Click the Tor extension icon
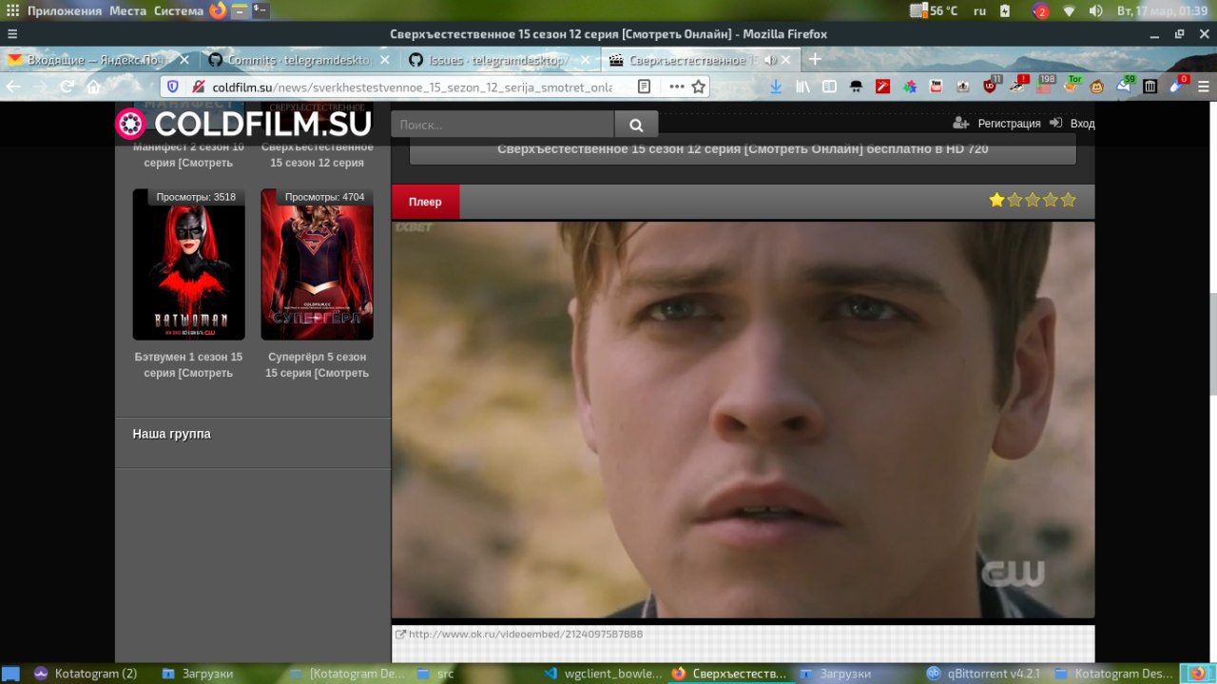Image resolution: width=1217 pixels, height=684 pixels. [x=1071, y=86]
